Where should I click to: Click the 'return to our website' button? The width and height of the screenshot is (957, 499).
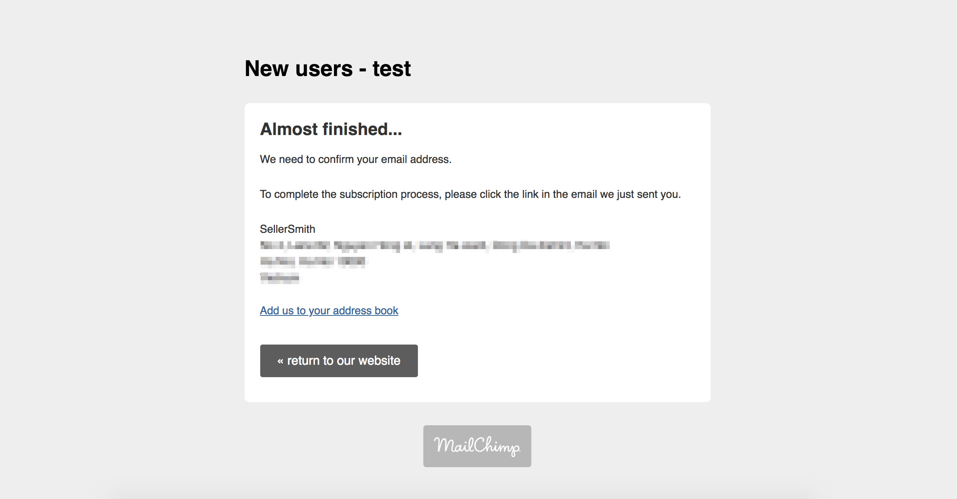coord(339,360)
